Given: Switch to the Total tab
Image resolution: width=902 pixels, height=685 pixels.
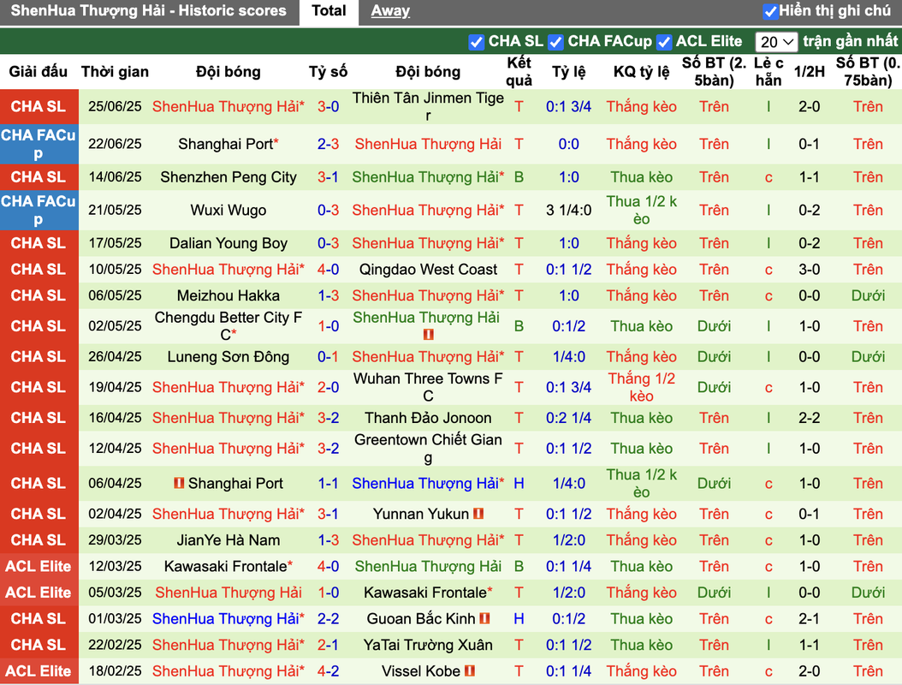Looking at the screenshot, I should click(329, 11).
